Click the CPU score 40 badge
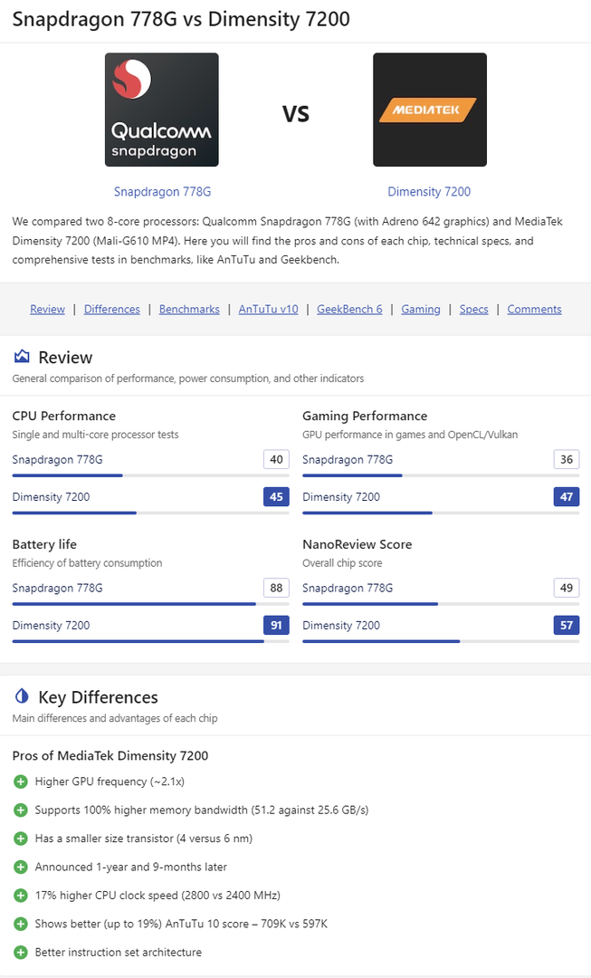 point(276,460)
